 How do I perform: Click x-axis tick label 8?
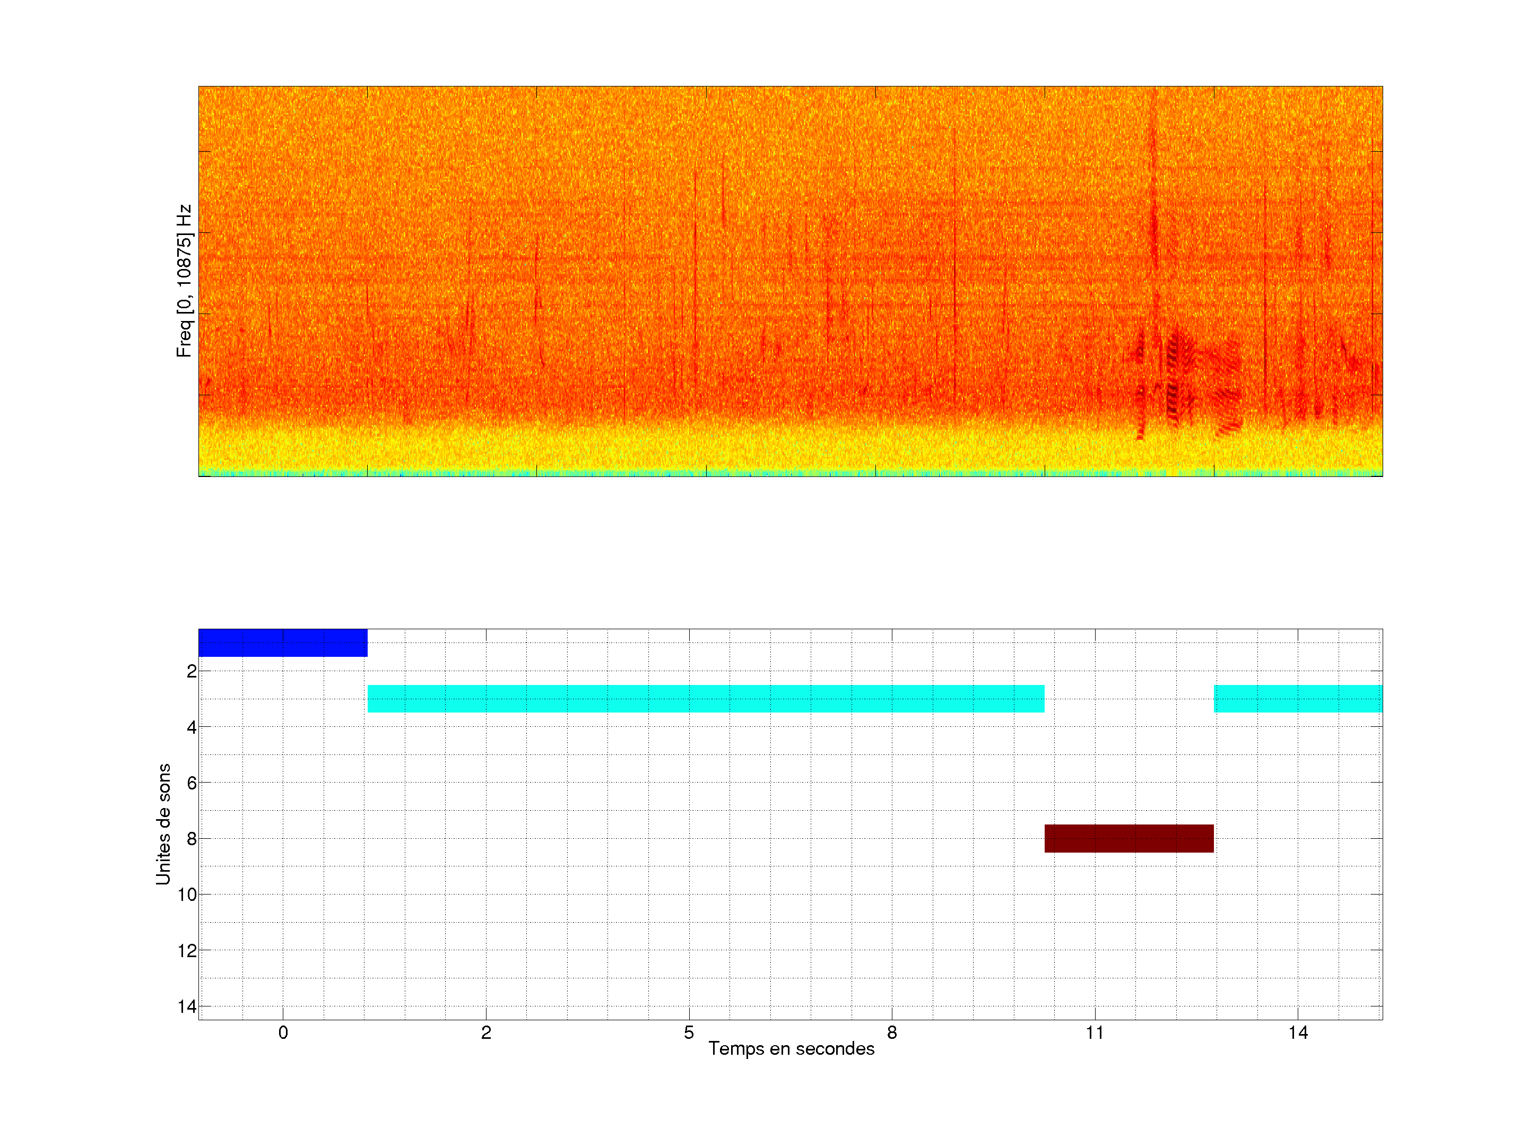coord(892,1032)
